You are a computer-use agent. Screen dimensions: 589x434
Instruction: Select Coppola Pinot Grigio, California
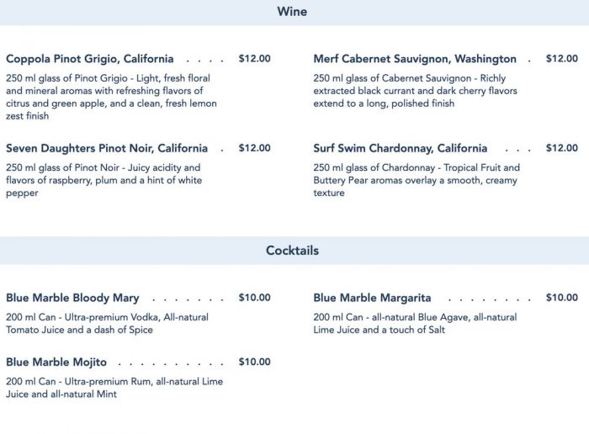coord(90,59)
